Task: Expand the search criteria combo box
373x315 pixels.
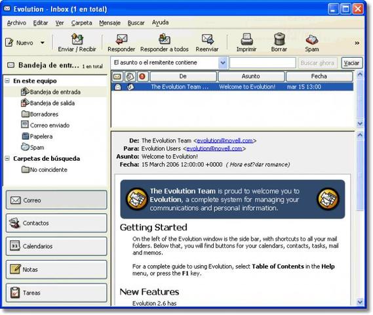Action: (223, 62)
